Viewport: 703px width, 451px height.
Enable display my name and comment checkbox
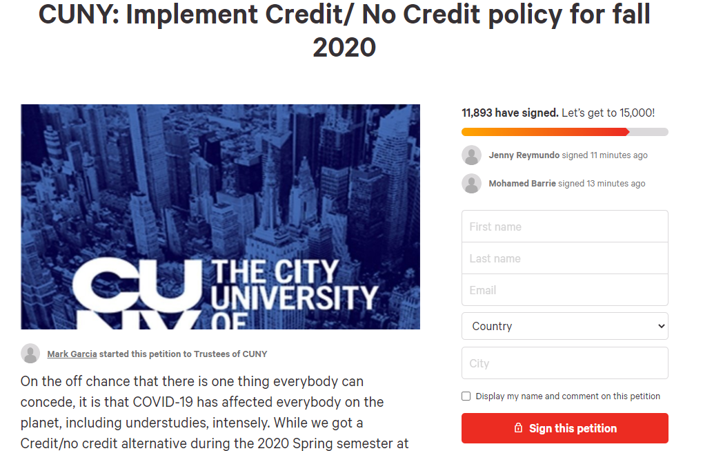[x=466, y=396]
